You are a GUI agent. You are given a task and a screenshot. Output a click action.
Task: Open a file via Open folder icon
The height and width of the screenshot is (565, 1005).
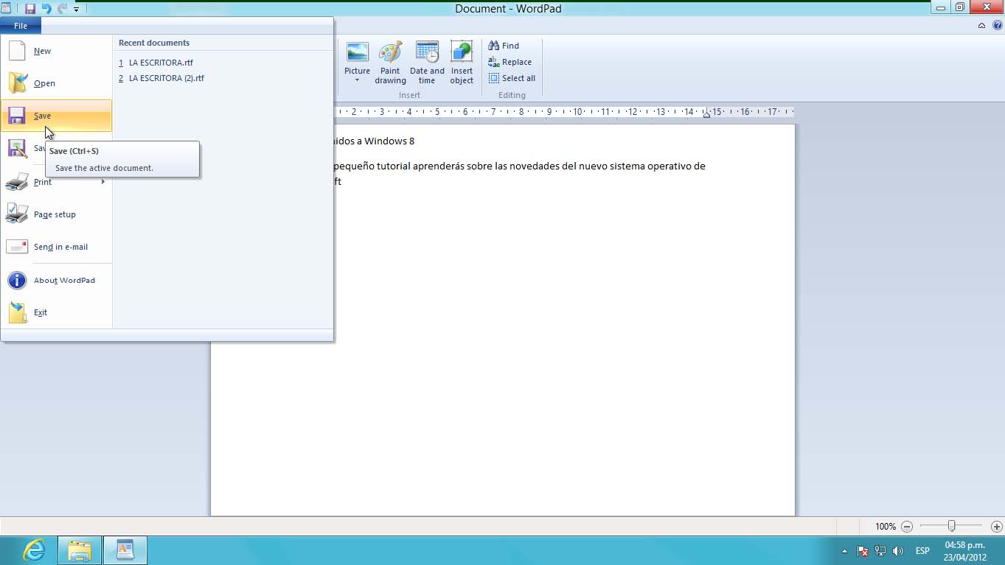(17, 83)
